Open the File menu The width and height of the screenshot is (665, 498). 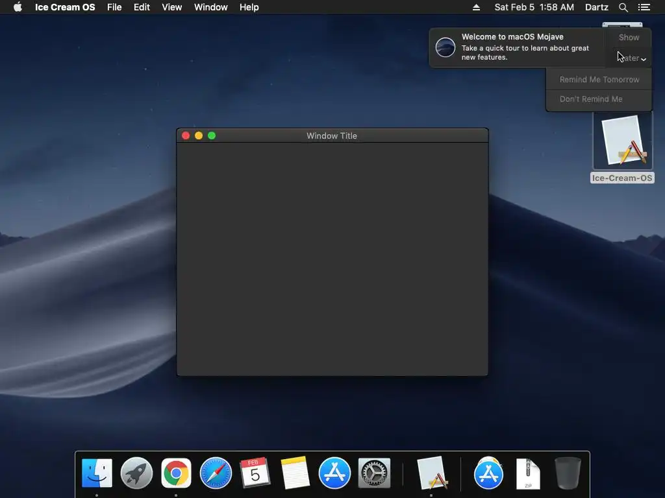114,7
